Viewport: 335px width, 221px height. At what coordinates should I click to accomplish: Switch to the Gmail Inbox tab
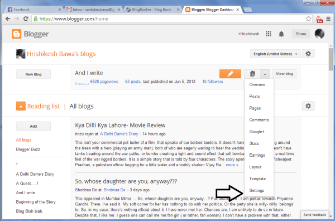92,10
